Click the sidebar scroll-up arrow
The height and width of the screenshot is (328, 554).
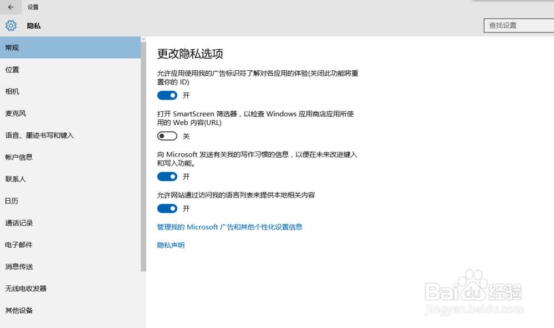coord(143,39)
